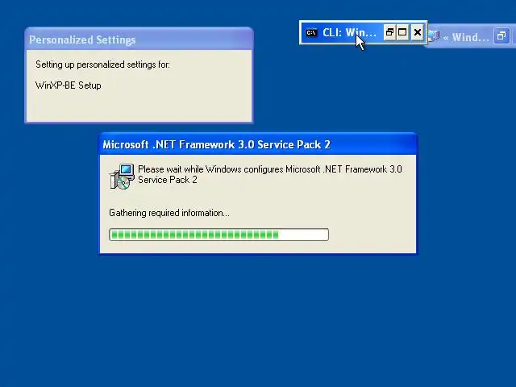Click the green installation progress bar
This screenshot has height=387, width=516.
point(218,235)
